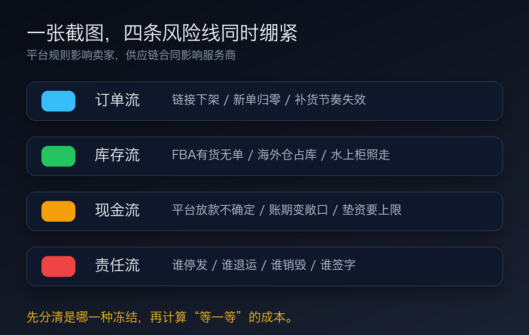Click the blue swatch beside 订单流
The width and height of the screenshot is (529, 335).
58,101
